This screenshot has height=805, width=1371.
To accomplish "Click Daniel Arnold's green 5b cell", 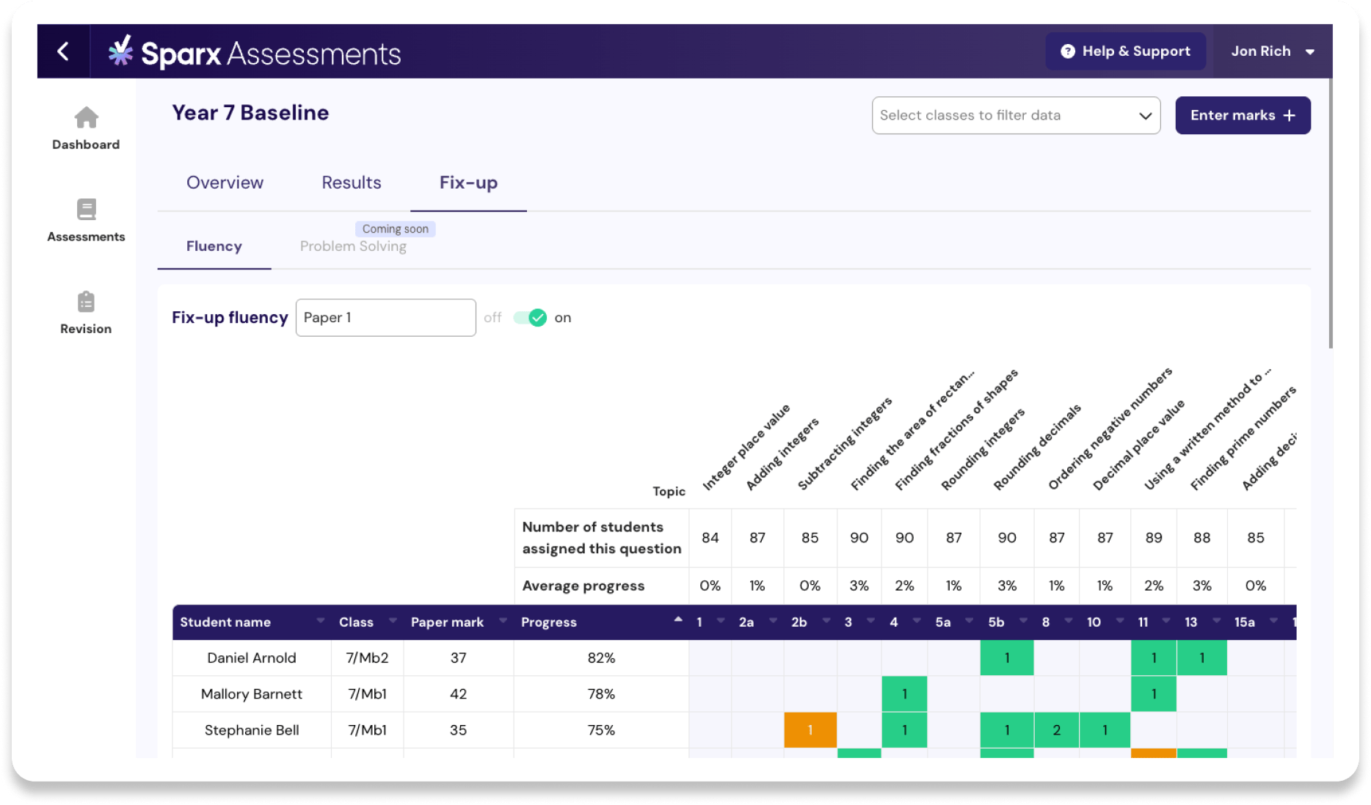I will (x=1006, y=658).
